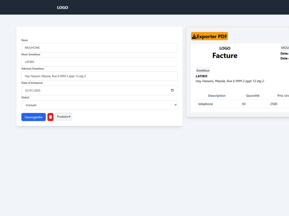Click the red trash delete button
The width and height of the screenshot is (289, 216).
pyautogui.click(x=50, y=117)
